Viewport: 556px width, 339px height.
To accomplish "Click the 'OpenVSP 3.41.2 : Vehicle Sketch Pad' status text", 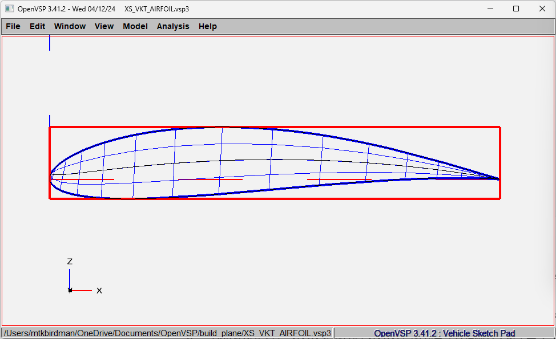I will click(x=444, y=333).
